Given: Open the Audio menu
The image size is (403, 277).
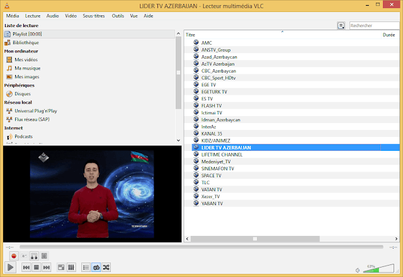Looking at the screenshot, I should [x=52, y=16].
